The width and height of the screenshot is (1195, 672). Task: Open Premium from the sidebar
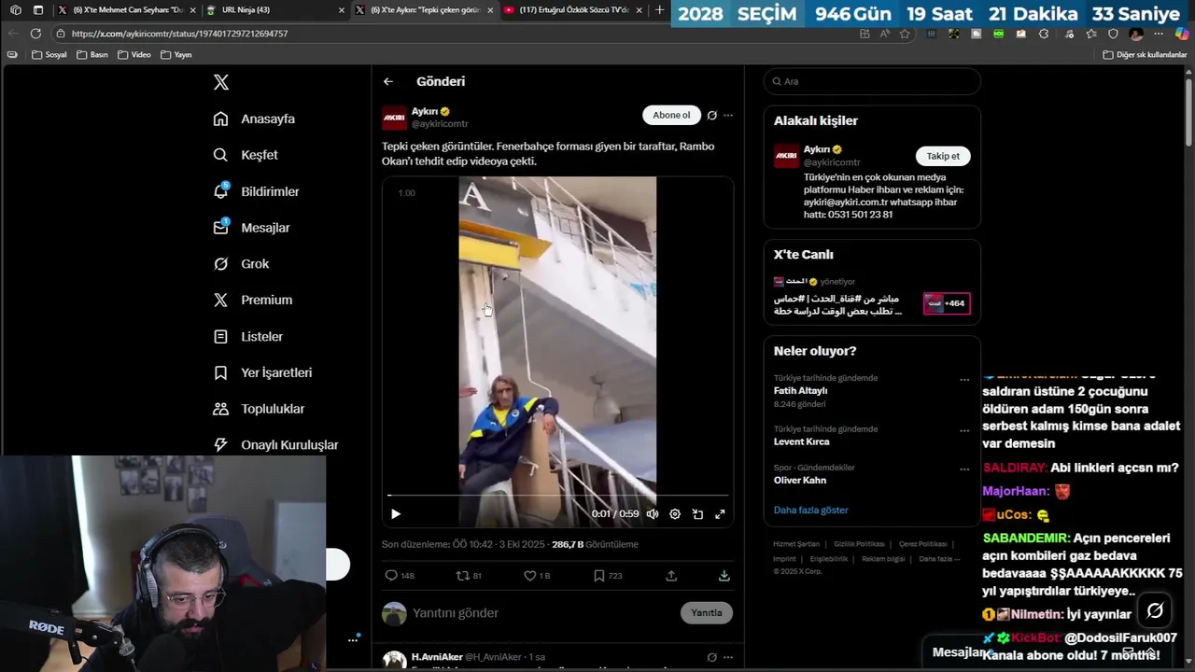(253, 300)
